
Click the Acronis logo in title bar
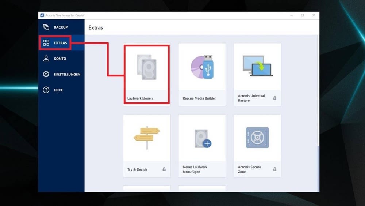click(42, 15)
